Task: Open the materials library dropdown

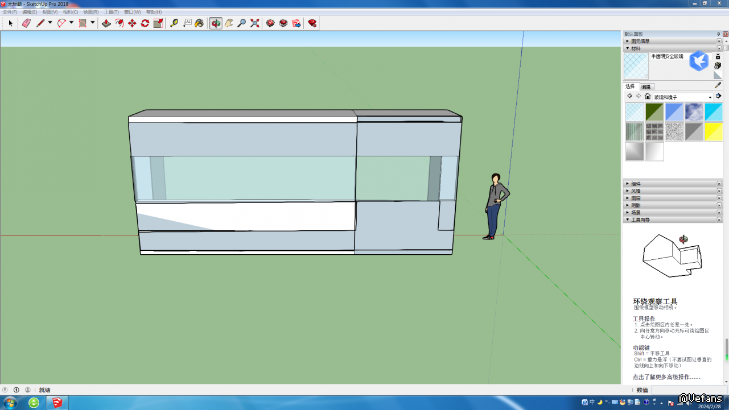Action: click(x=710, y=97)
